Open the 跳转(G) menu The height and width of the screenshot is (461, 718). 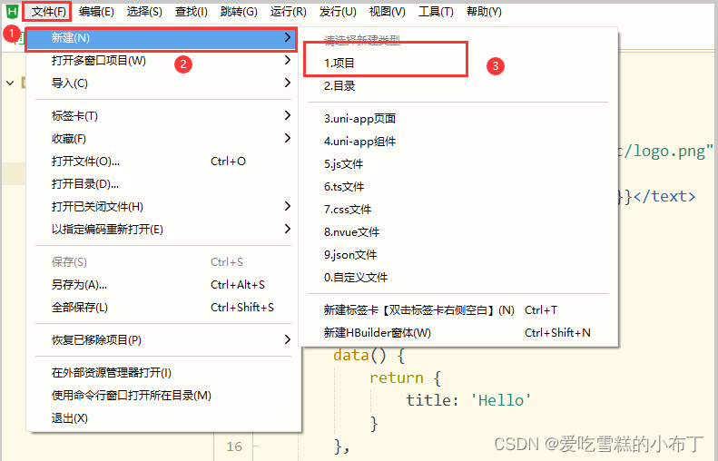(239, 12)
